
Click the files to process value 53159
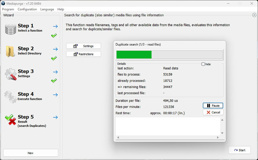coord(168,74)
